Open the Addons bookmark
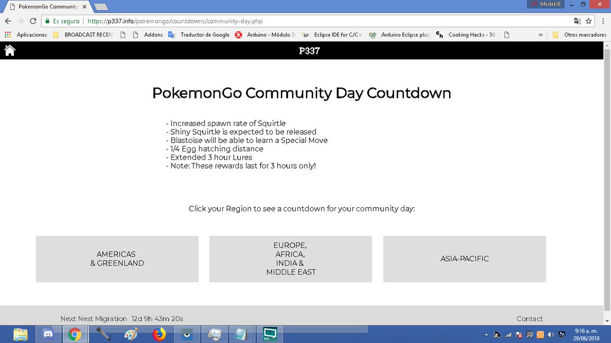 (148, 35)
